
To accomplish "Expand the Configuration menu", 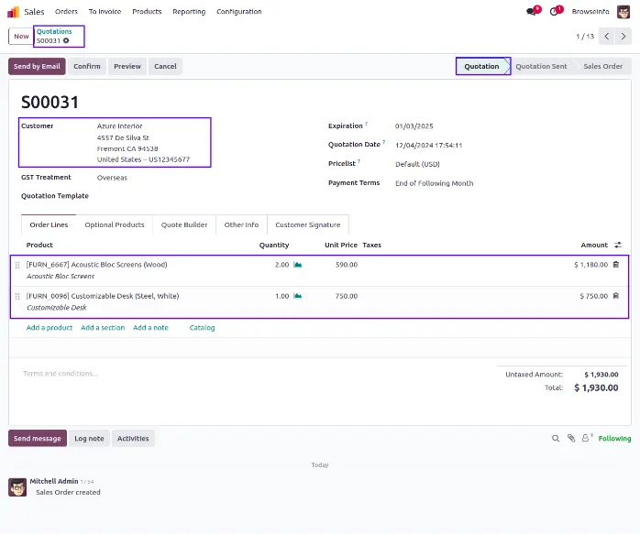I will pyautogui.click(x=238, y=12).
